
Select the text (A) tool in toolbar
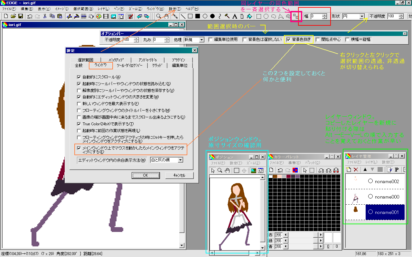point(235,16)
